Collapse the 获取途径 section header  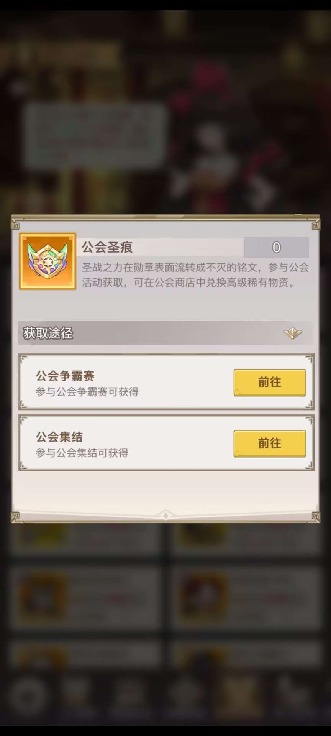pos(165,333)
